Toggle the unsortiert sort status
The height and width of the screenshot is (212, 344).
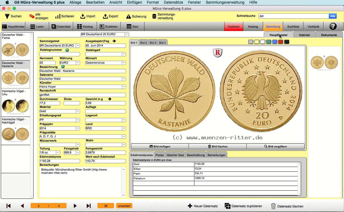[x=124, y=206]
